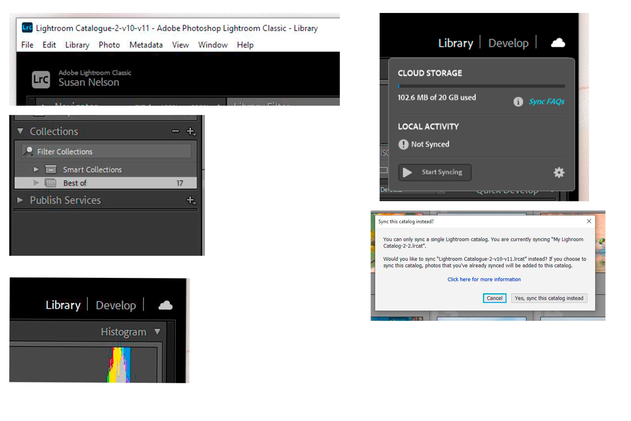
Task: Click the cloud icon above the Histogram panel
Action: click(165, 305)
